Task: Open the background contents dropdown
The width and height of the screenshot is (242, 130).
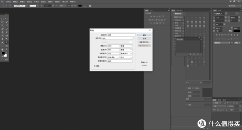Action: 120,61
